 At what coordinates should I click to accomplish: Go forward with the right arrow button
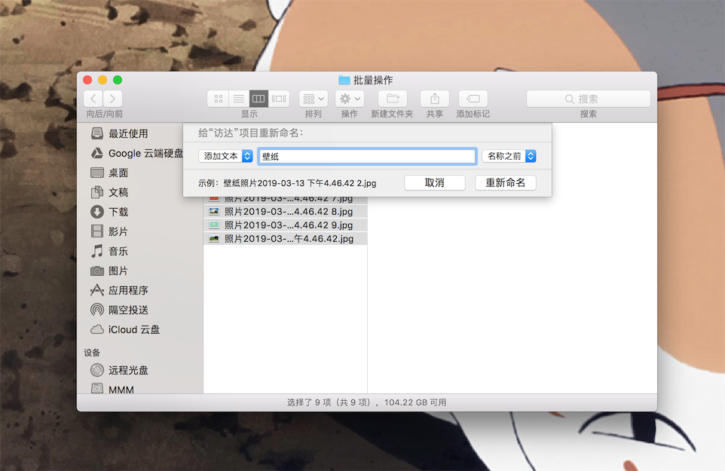(x=112, y=99)
